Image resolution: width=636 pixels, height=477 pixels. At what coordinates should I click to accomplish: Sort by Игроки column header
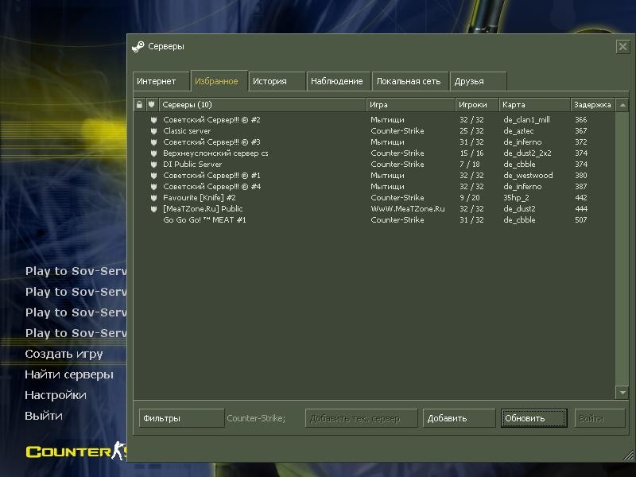[477, 105]
